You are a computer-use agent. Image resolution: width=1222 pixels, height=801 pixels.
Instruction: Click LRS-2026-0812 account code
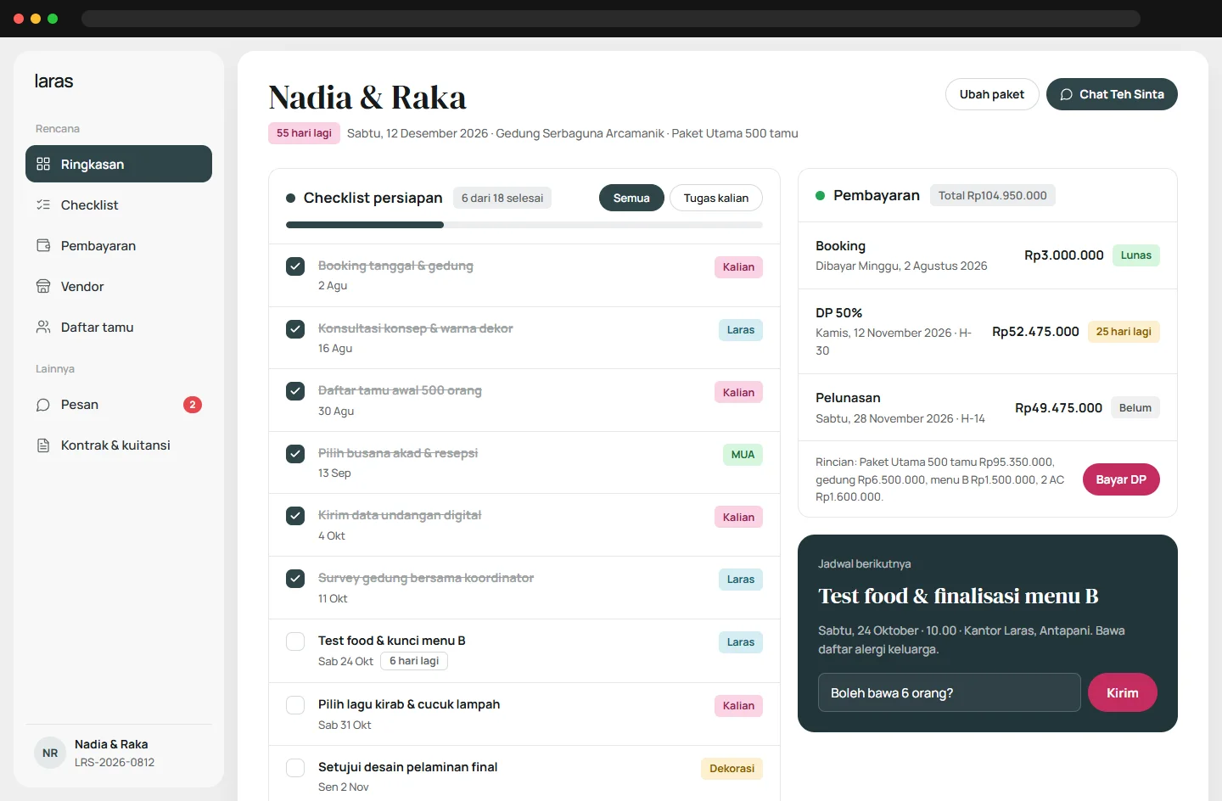click(115, 762)
